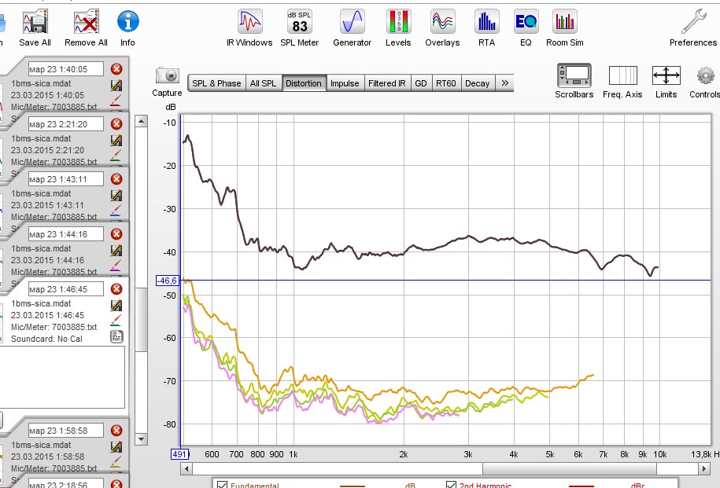
Task: Select the Distortion tab
Action: tap(304, 83)
